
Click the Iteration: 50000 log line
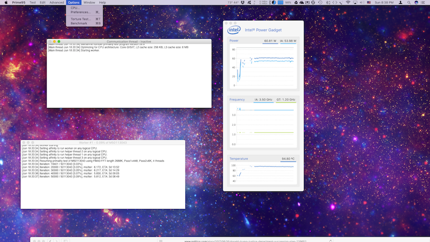pyautogui.click(x=70, y=177)
